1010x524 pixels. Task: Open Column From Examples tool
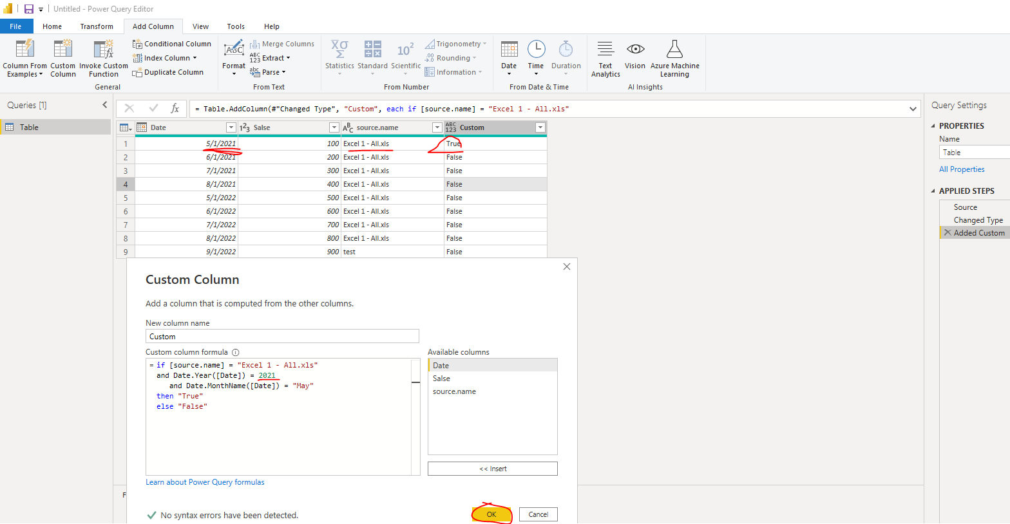tap(24, 58)
